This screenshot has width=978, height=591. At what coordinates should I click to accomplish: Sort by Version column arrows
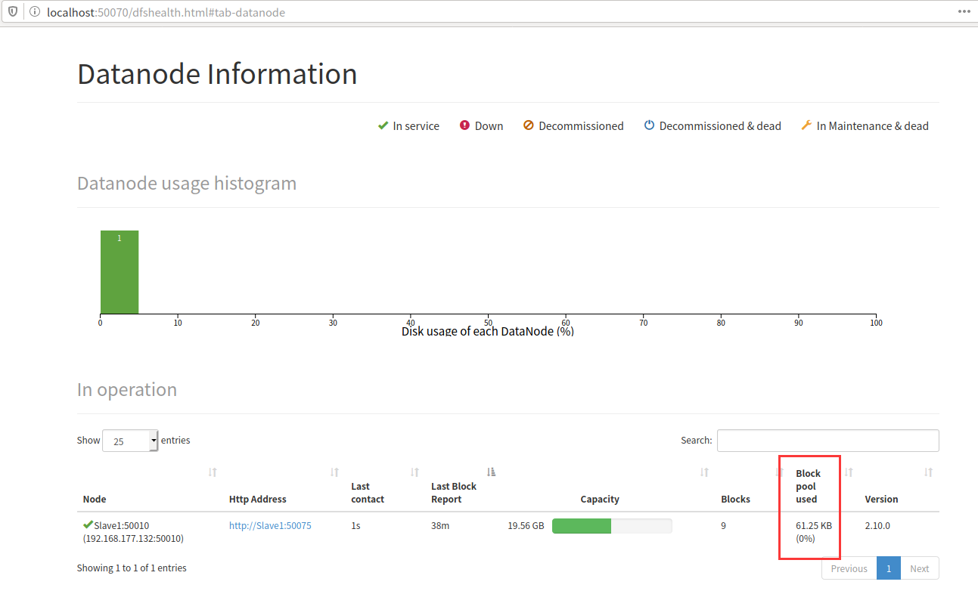pos(928,472)
